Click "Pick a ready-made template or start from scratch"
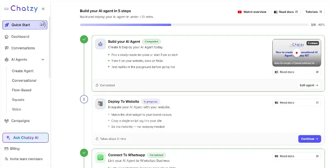 144,55
